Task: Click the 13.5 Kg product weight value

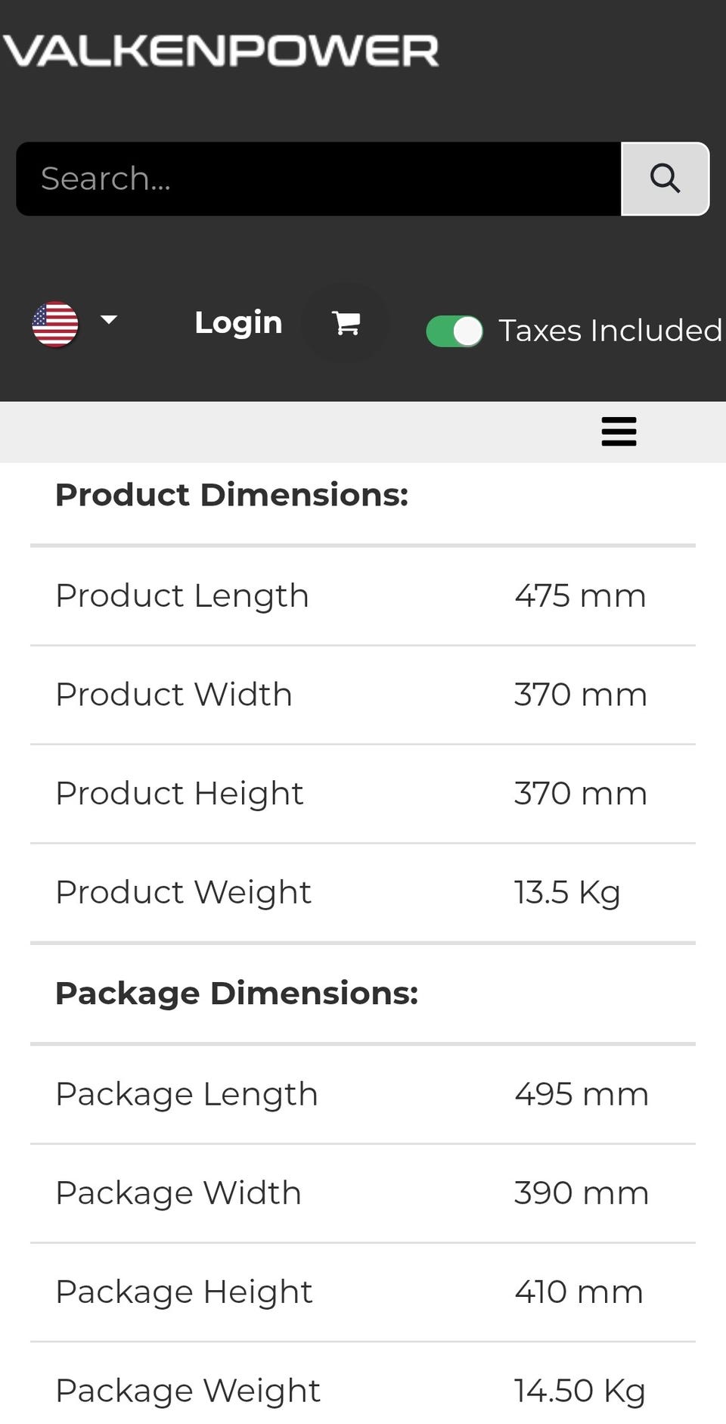Action: point(567,892)
